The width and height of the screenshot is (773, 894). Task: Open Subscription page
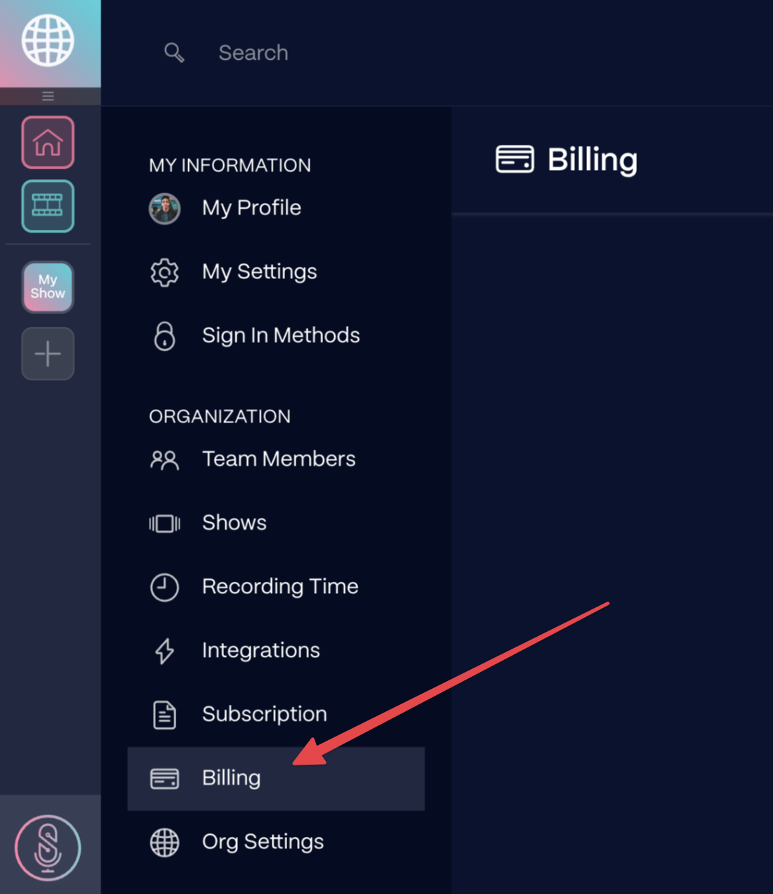(x=276, y=715)
